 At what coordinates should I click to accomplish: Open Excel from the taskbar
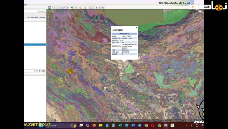click(120, 126)
